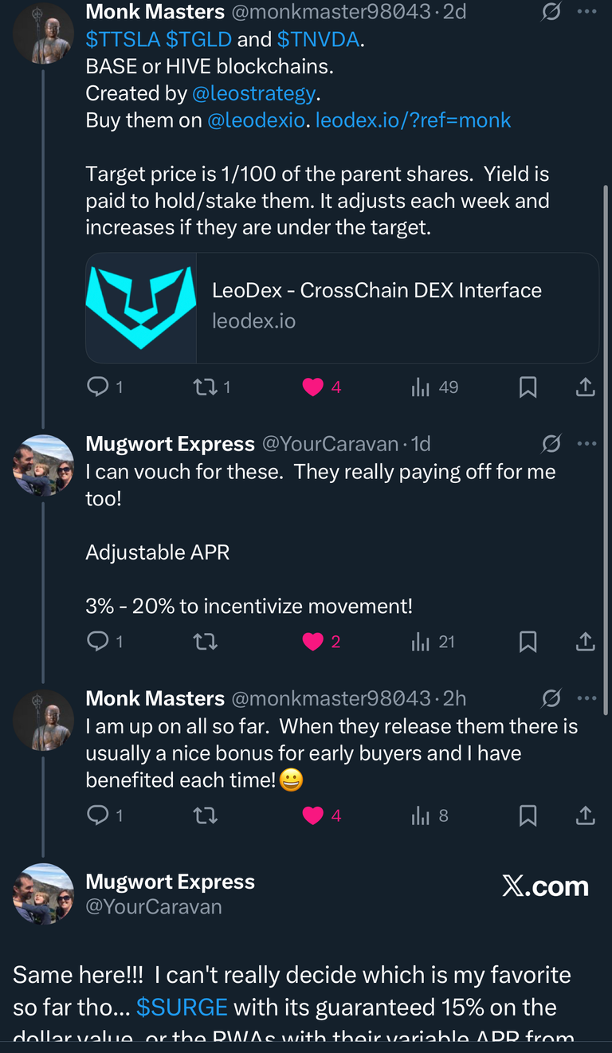Bookmark Mugwort Express's vouch tweet

528,642
